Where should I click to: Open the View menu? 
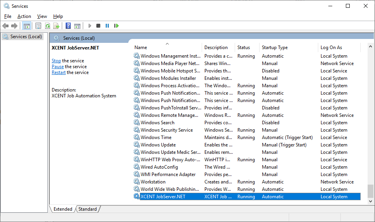click(x=42, y=16)
